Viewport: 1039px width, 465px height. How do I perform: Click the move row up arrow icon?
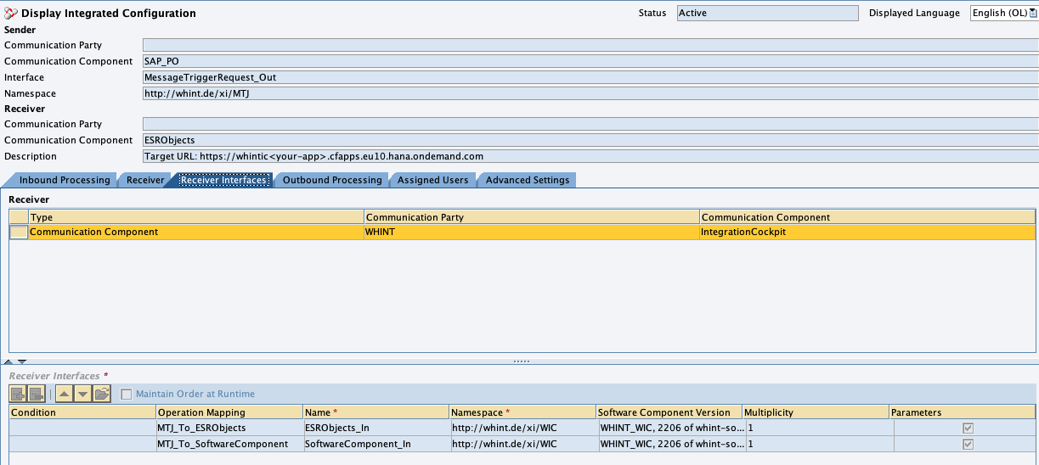65,394
